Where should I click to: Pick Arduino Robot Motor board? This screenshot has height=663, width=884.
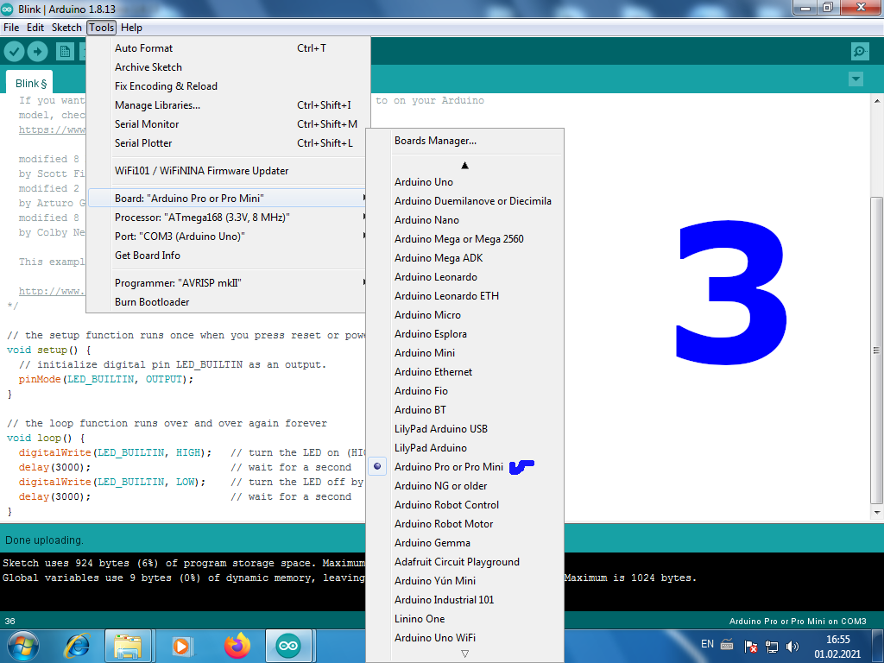point(464,524)
